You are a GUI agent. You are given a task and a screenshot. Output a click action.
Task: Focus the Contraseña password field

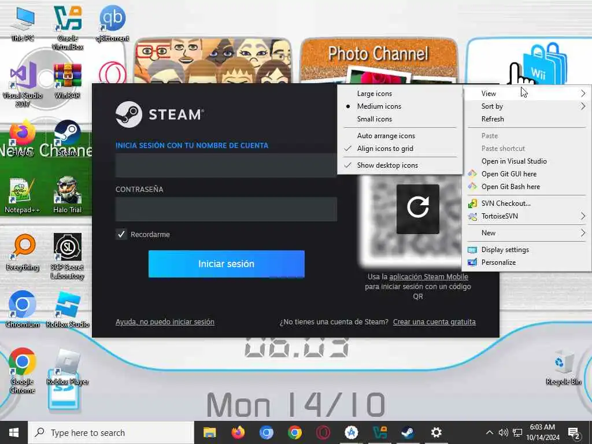click(227, 209)
